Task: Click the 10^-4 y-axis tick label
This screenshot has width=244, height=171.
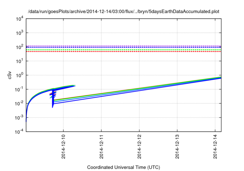Action: coord(19,132)
